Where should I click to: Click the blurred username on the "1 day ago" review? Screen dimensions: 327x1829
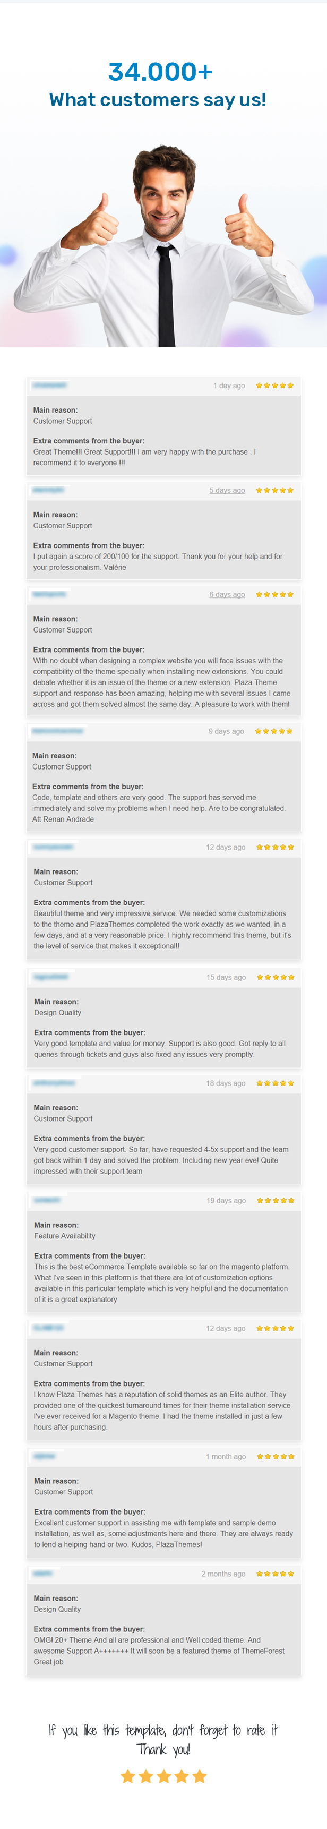[50, 385]
